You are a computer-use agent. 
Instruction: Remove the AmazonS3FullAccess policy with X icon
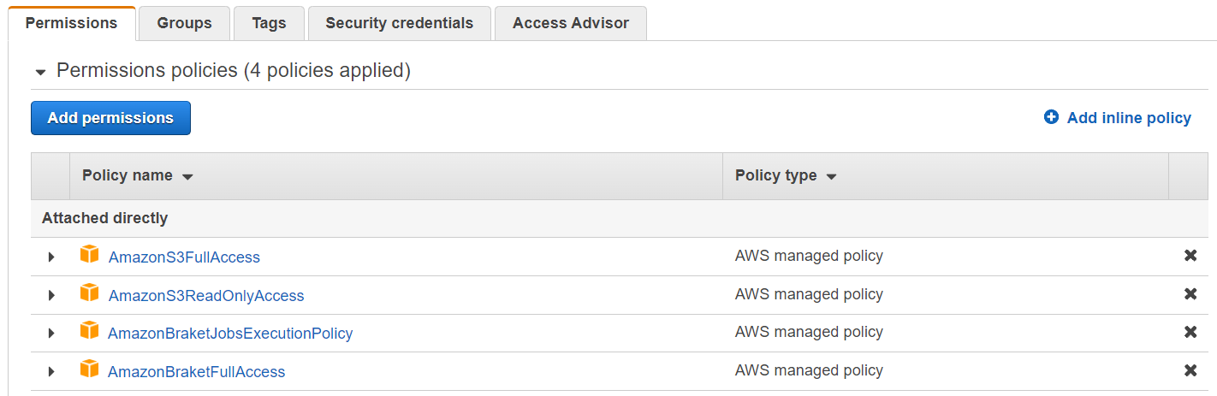1190,256
